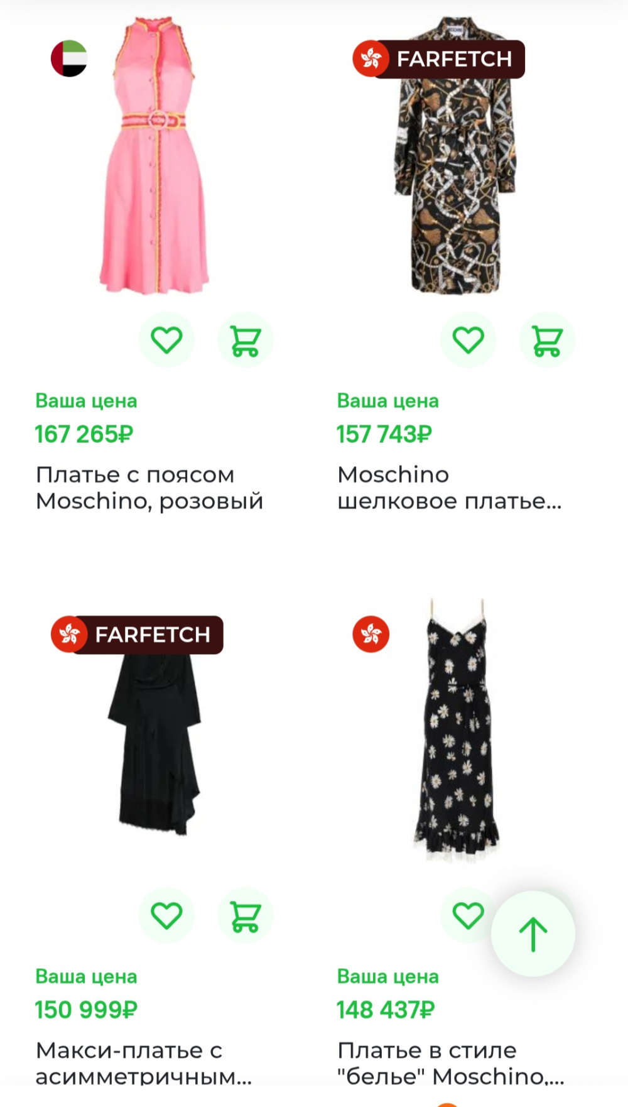This screenshot has height=1107, width=628.
Task: Add pink belted dress to cart
Action: [244, 339]
